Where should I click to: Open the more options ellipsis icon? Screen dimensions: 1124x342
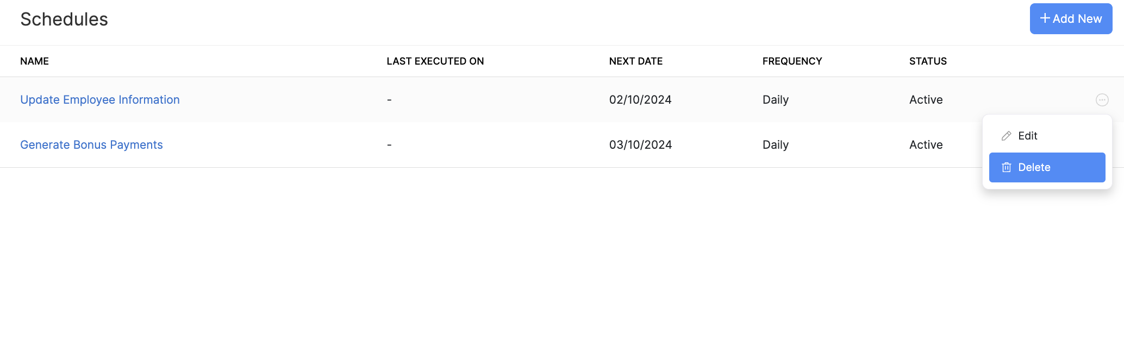pos(1102,100)
